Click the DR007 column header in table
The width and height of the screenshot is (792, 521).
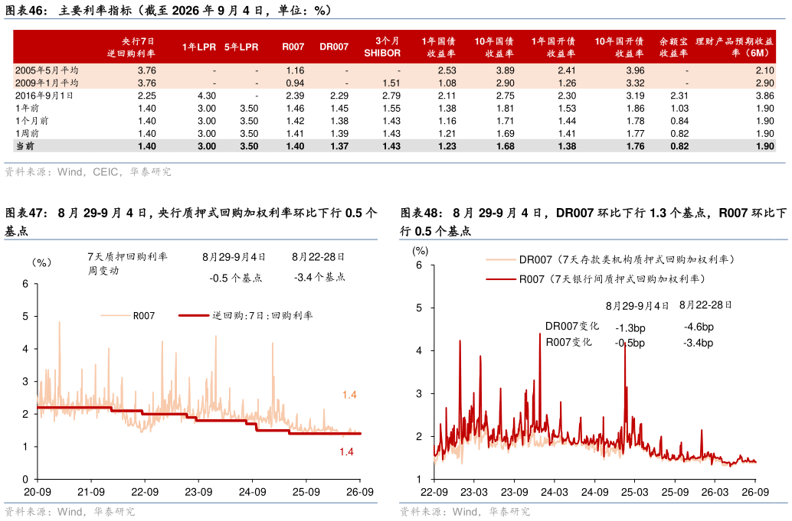click(334, 47)
